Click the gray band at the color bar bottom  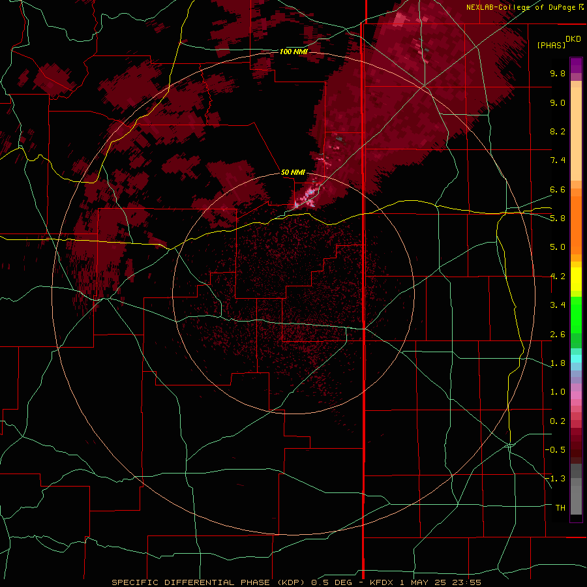(x=576, y=490)
